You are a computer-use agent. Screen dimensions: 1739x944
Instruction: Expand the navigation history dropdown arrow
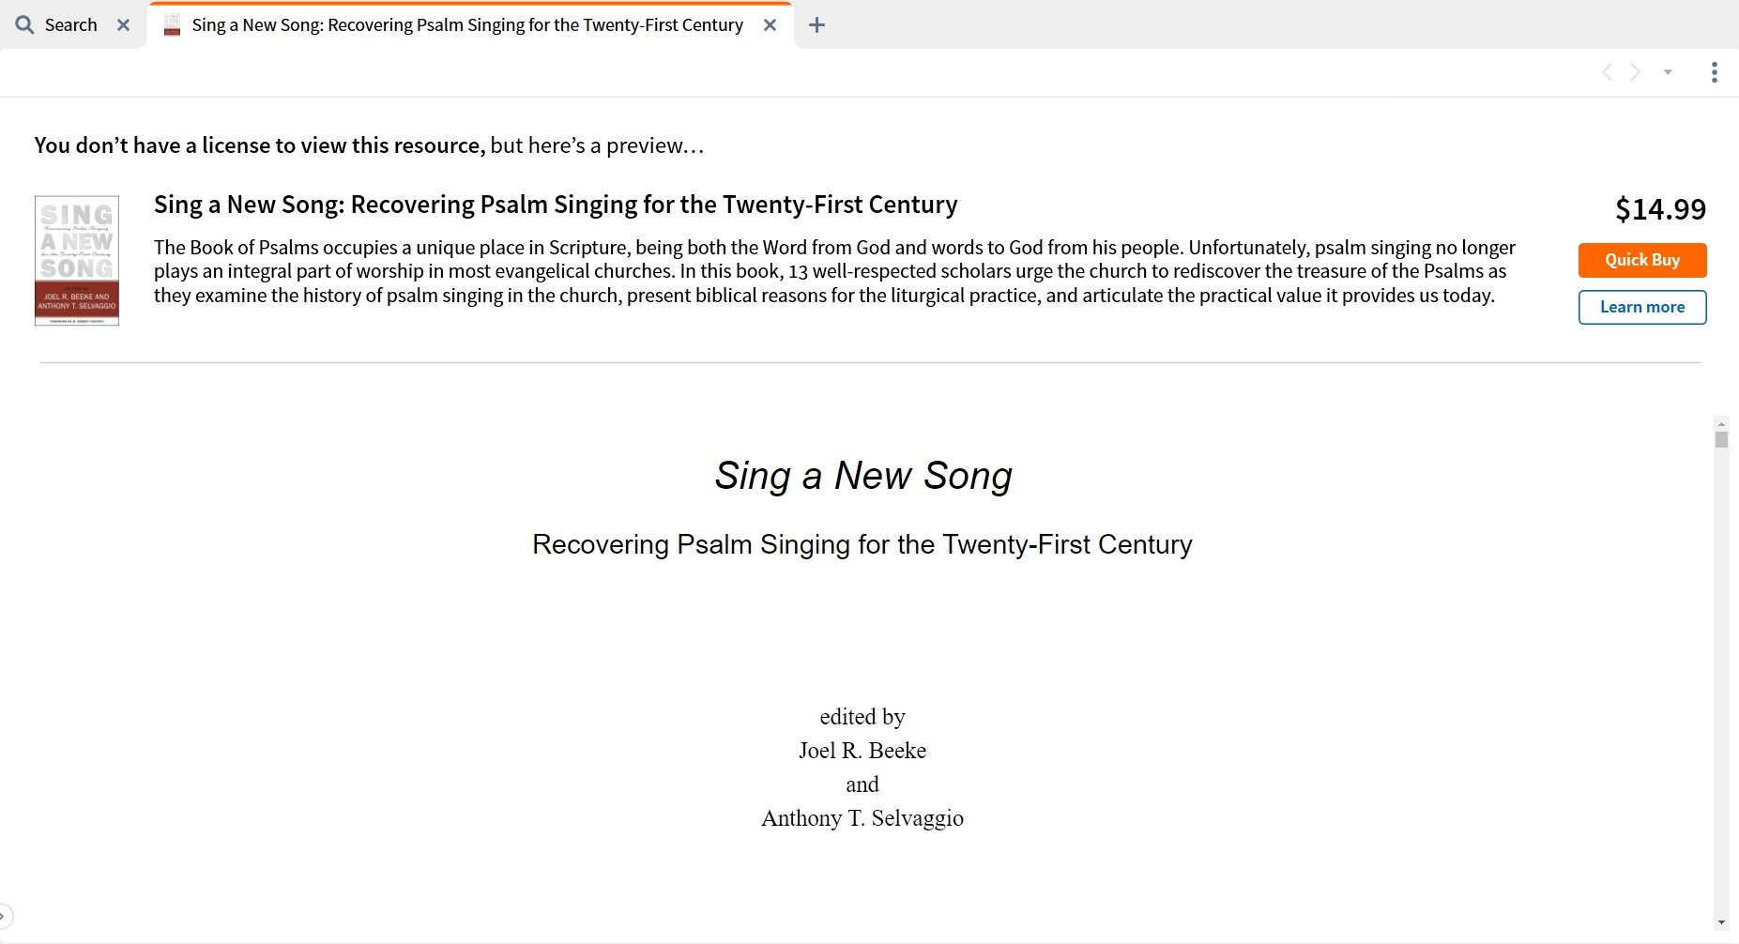coord(1668,72)
